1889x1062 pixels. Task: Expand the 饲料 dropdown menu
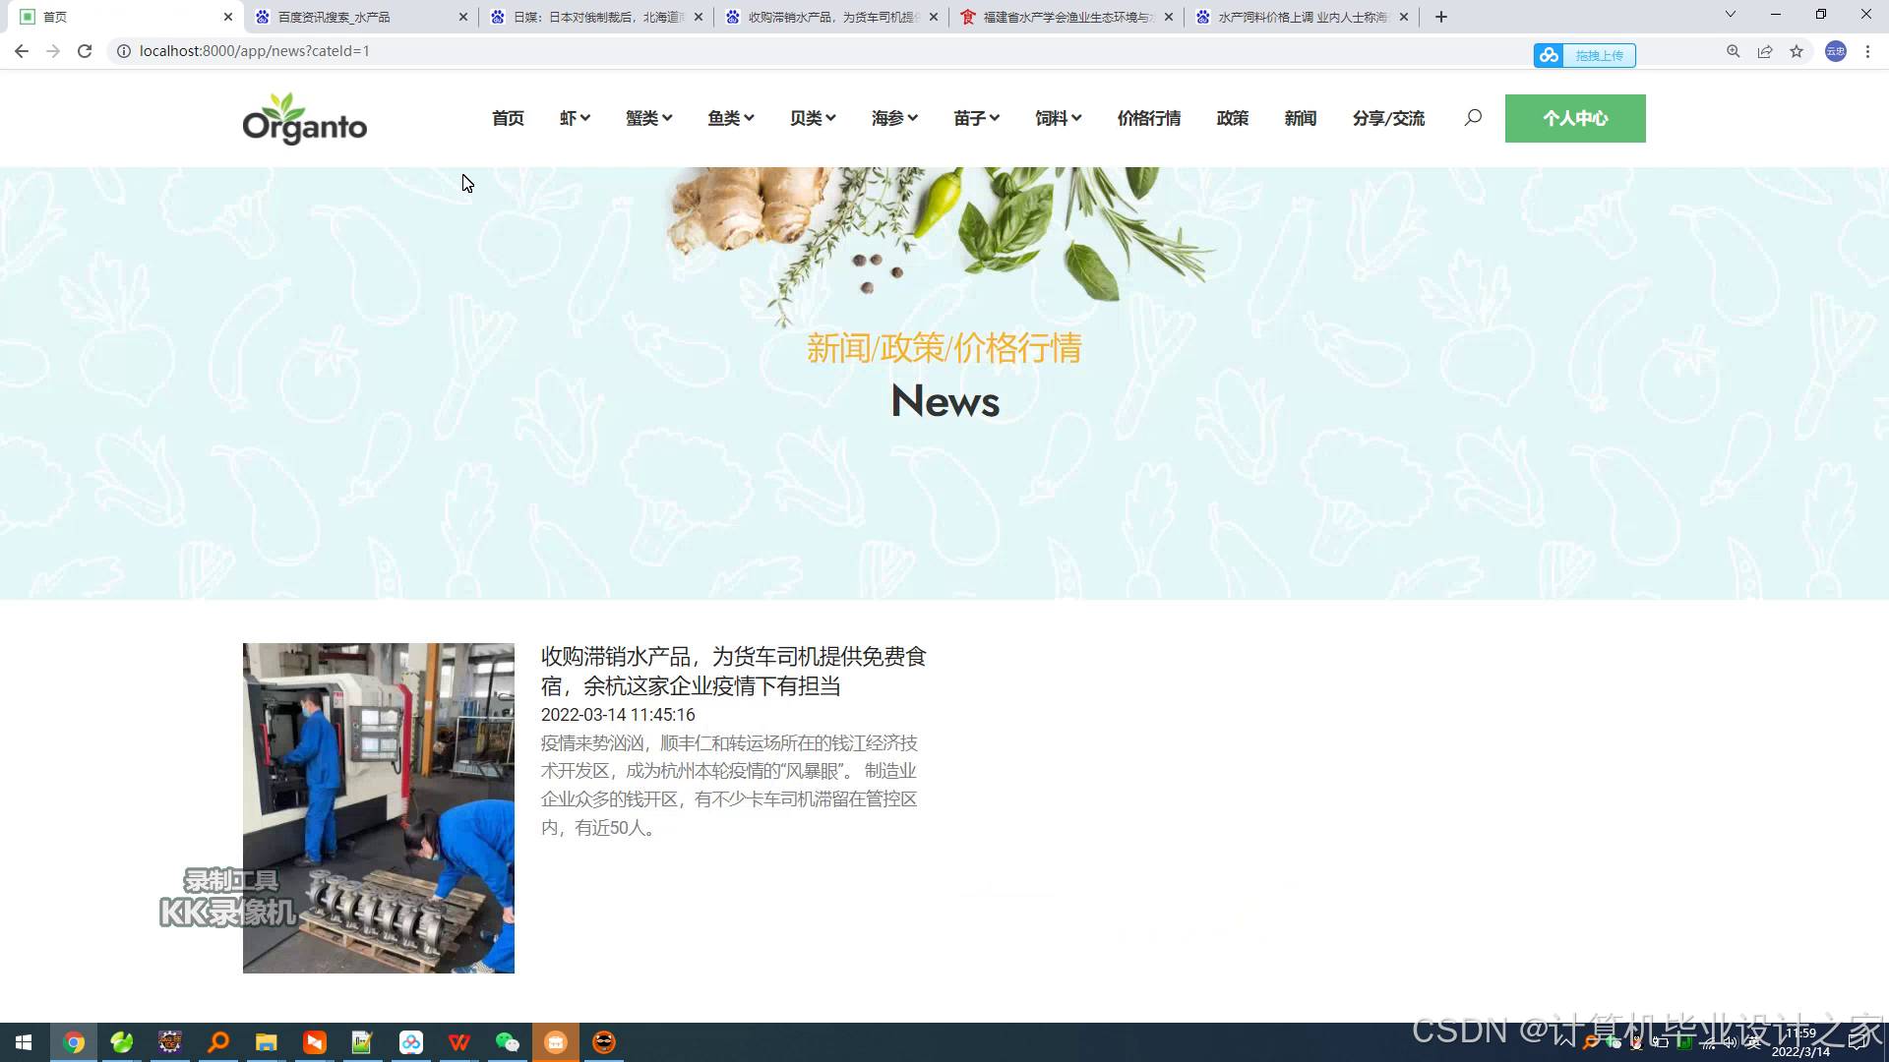1058,118
